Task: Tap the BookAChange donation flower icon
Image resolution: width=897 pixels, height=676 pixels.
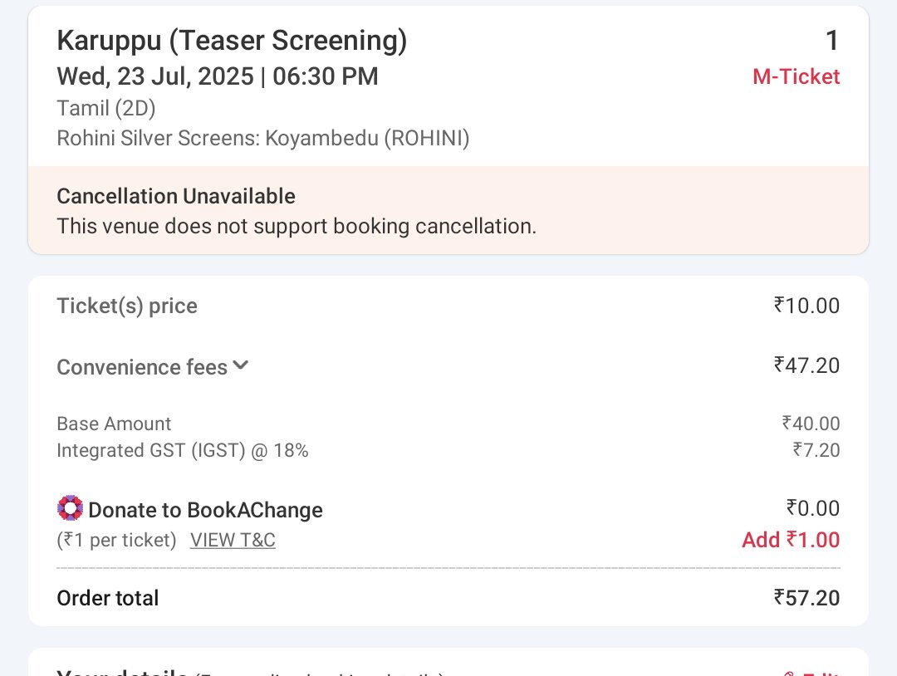Action: [71, 508]
